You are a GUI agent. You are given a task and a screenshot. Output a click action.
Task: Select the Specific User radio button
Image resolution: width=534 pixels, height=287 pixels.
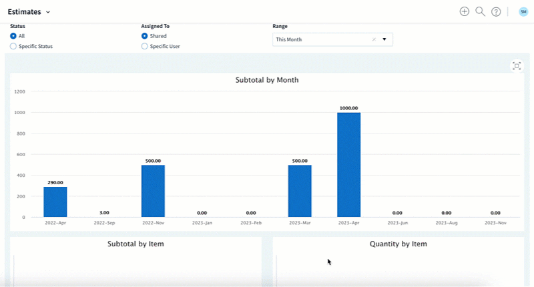(144, 46)
